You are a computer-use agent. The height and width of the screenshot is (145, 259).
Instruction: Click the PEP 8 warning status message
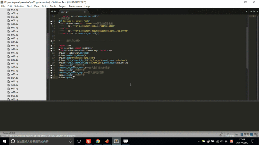click(x=40, y=136)
